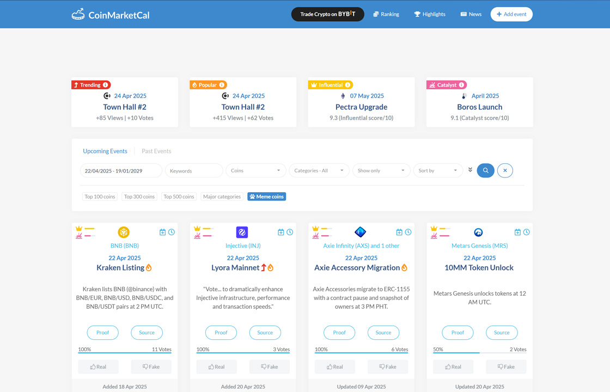Toggle the Top 300 coins filter
Viewport: 610px width, 392px height.
click(139, 197)
